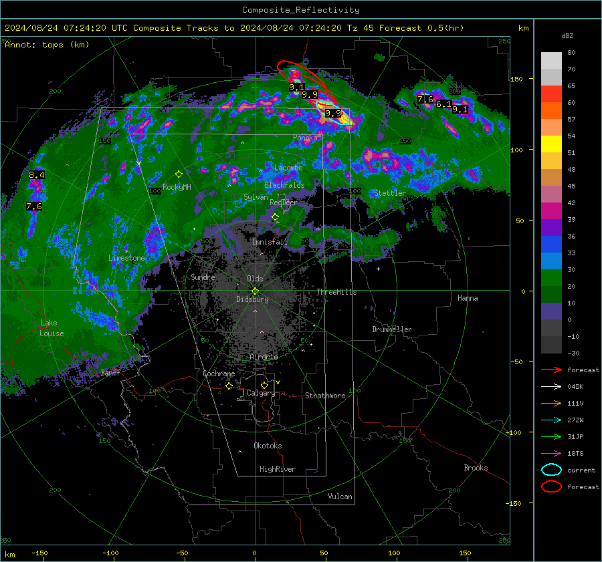Click the storm top label 8.4
Screen dimensions: 602x562
[37, 175]
